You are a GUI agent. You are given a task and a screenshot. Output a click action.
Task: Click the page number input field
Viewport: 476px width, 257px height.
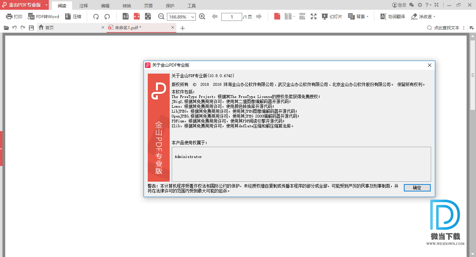[232, 17]
